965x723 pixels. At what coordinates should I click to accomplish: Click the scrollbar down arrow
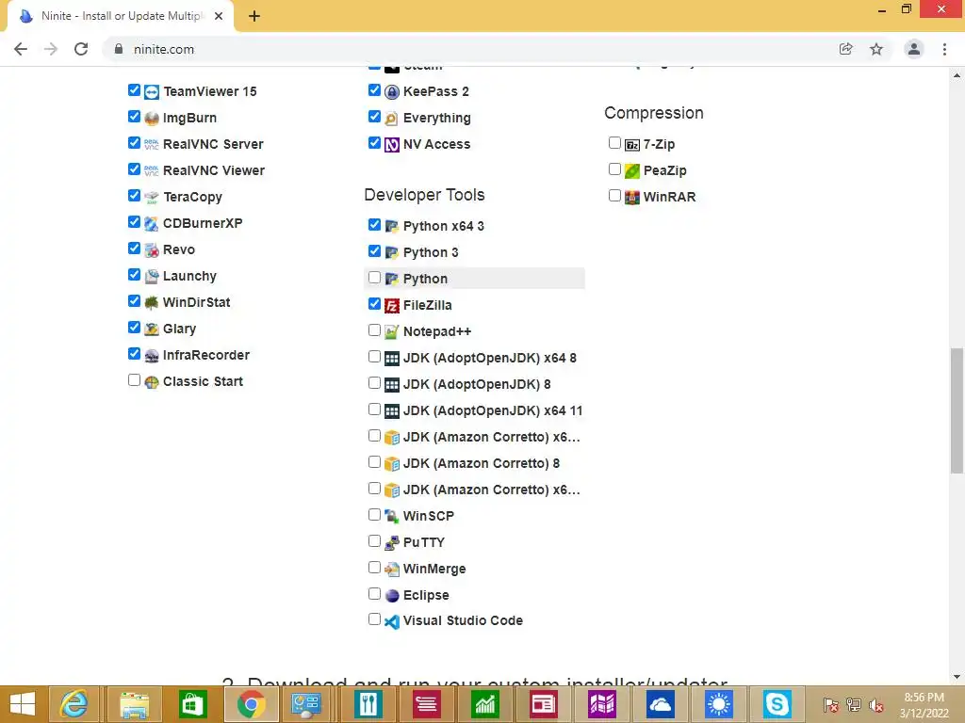[957, 678]
